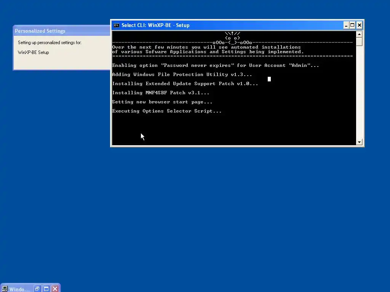The height and width of the screenshot is (292, 390).
Task: Click the 'Setting new browser start page' line
Action: point(162,102)
